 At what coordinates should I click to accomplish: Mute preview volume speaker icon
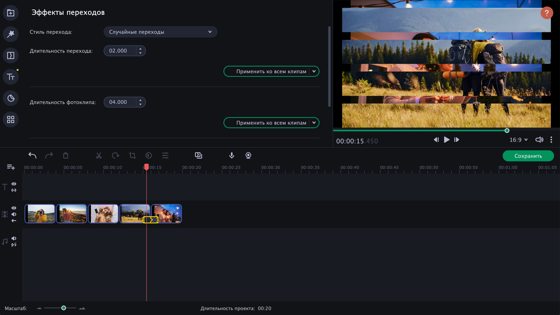pos(539,140)
